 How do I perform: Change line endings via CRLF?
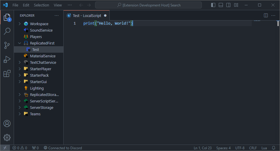pyautogui.click(x=253, y=148)
